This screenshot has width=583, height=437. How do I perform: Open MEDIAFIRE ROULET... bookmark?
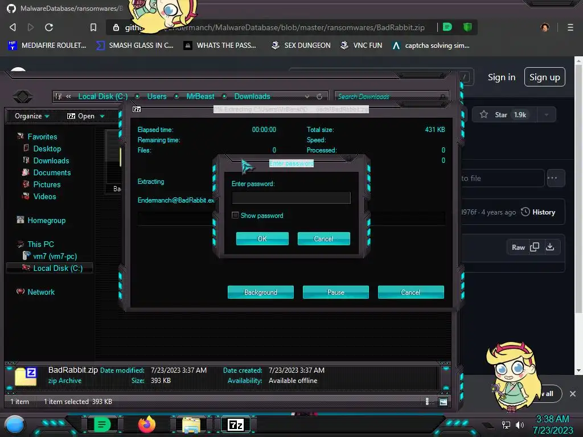click(x=47, y=46)
